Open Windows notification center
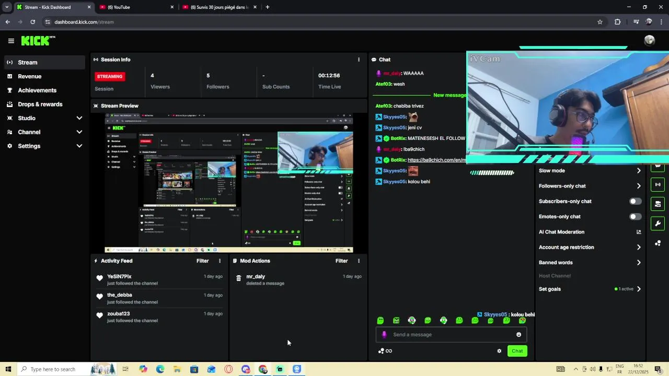This screenshot has height=376, width=669. [658, 369]
